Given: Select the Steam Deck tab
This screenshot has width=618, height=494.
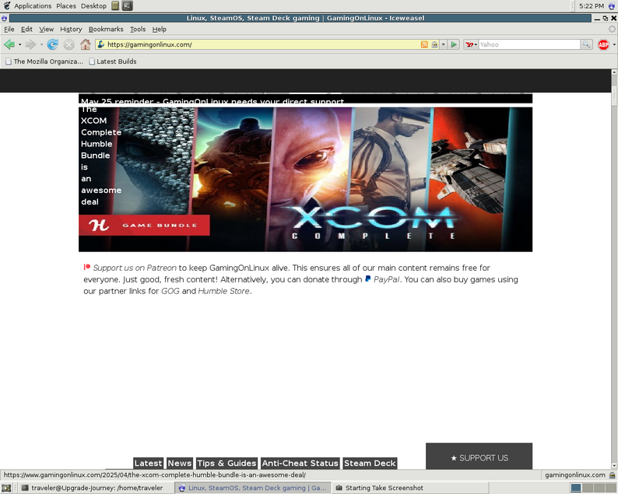Looking at the screenshot, I should (370, 464).
